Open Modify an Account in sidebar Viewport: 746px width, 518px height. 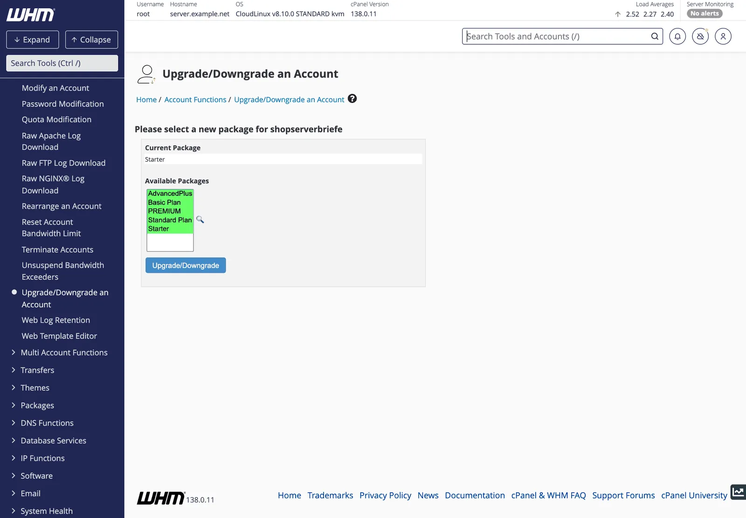click(55, 88)
